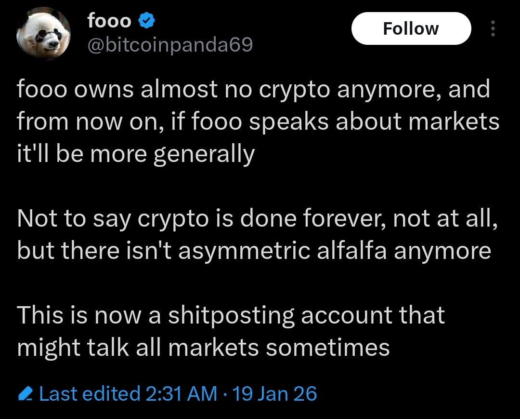Click the blue verified checkmark badge
The width and height of the screenshot is (520, 419).
click(146, 20)
